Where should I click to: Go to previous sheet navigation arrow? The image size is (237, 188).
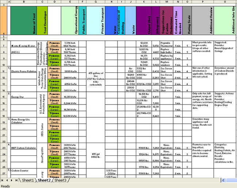click(7, 180)
